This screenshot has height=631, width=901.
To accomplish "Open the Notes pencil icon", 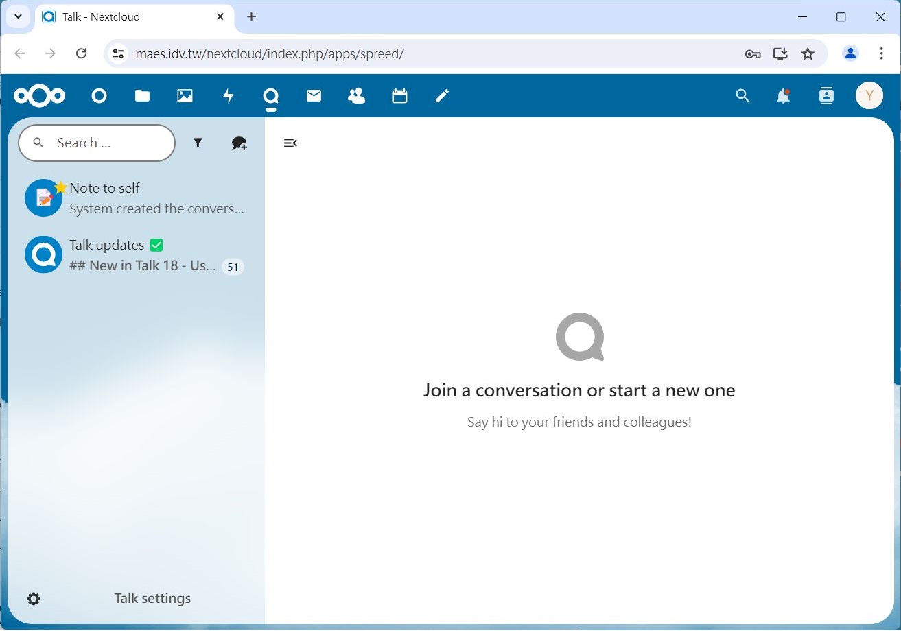I will point(442,96).
